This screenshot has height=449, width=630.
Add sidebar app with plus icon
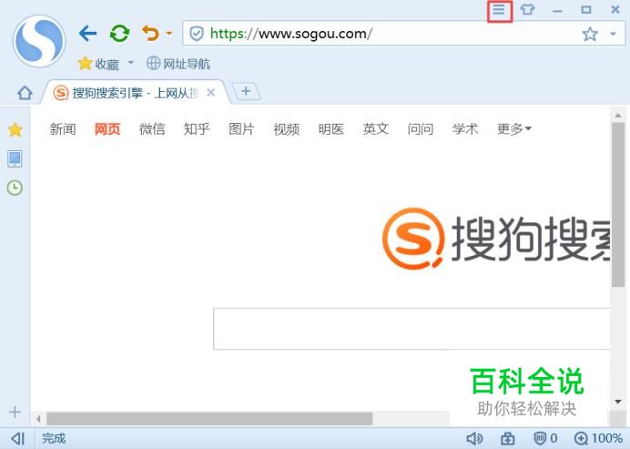pos(15,412)
